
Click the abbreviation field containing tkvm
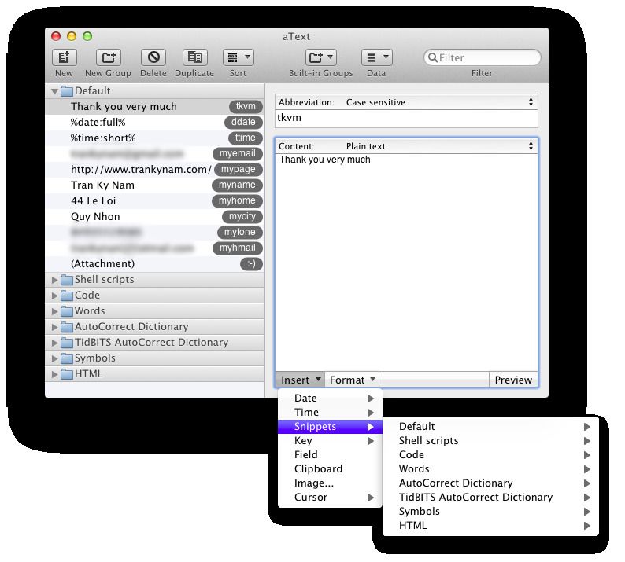pyautogui.click(x=406, y=119)
